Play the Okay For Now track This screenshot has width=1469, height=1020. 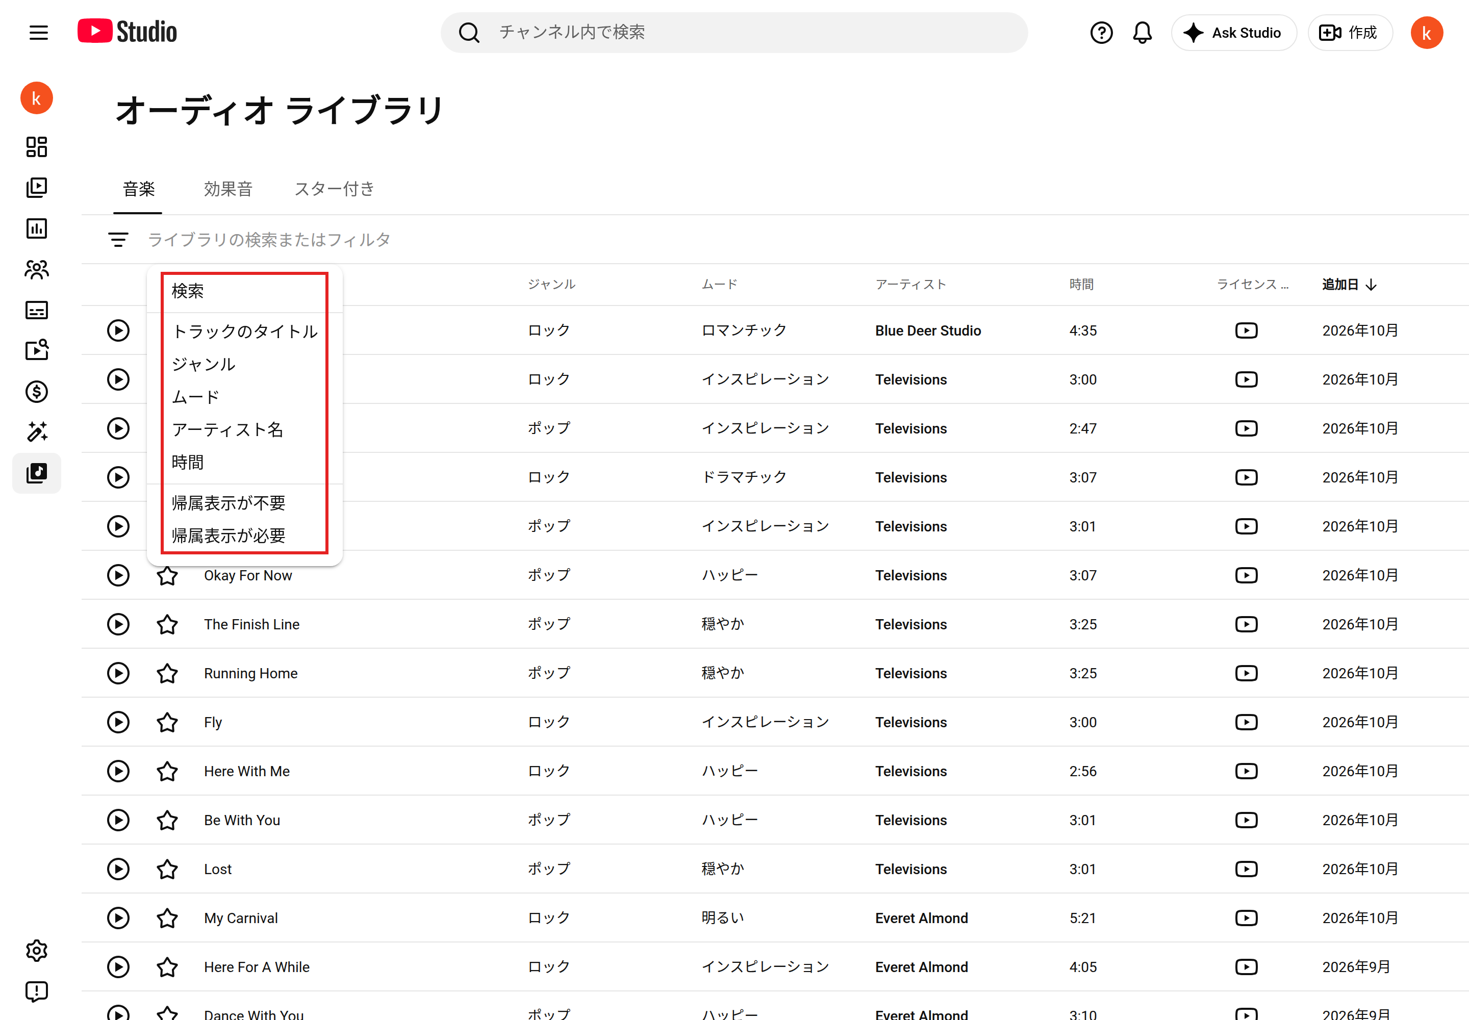pyautogui.click(x=118, y=575)
